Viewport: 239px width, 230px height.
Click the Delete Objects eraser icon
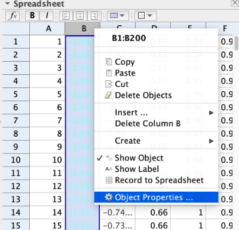point(109,95)
